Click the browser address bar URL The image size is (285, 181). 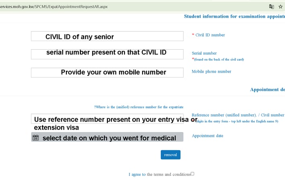click(54, 7)
